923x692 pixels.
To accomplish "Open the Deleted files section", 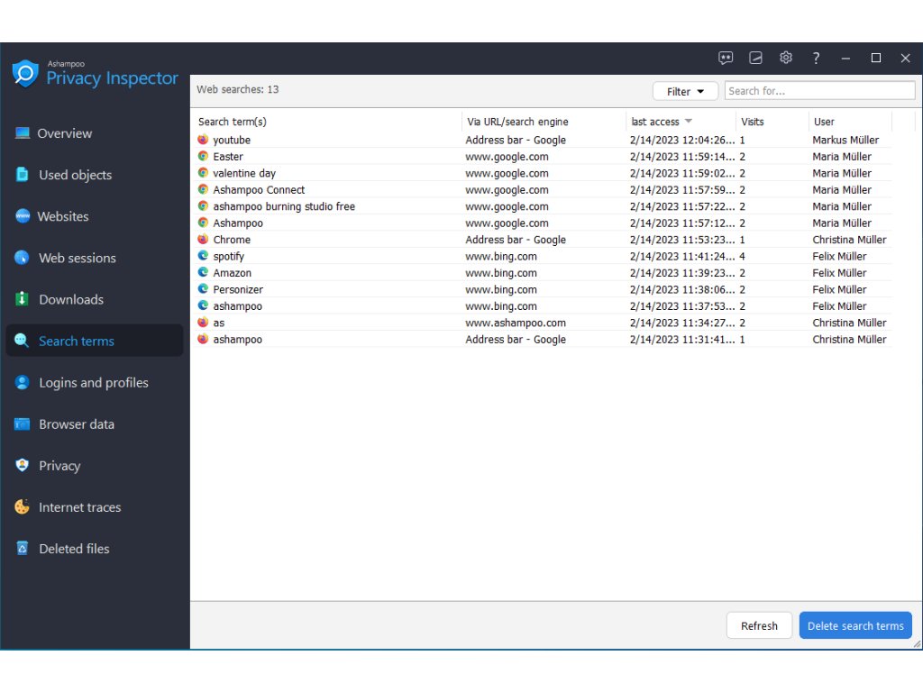I will click(74, 549).
